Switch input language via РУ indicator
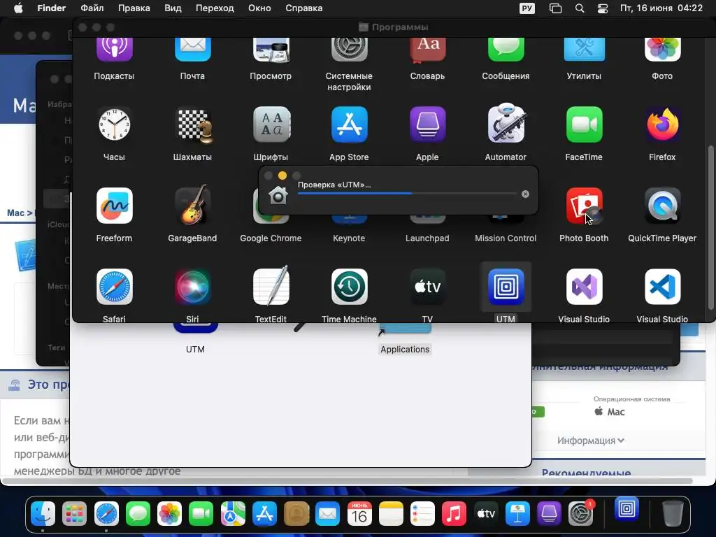Image resolution: width=716 pixels, height=537 pixels. (x=527, y=8)
